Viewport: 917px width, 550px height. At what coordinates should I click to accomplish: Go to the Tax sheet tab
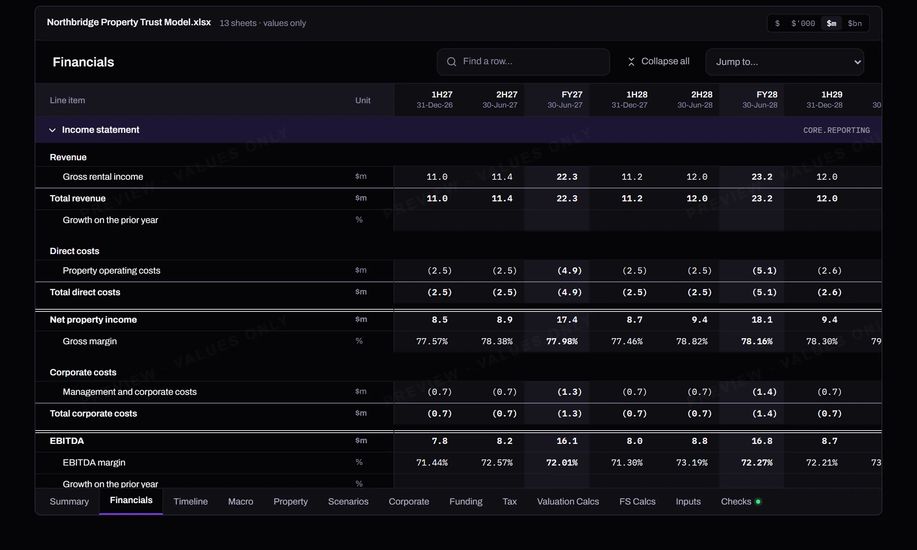tap(510, 501)
